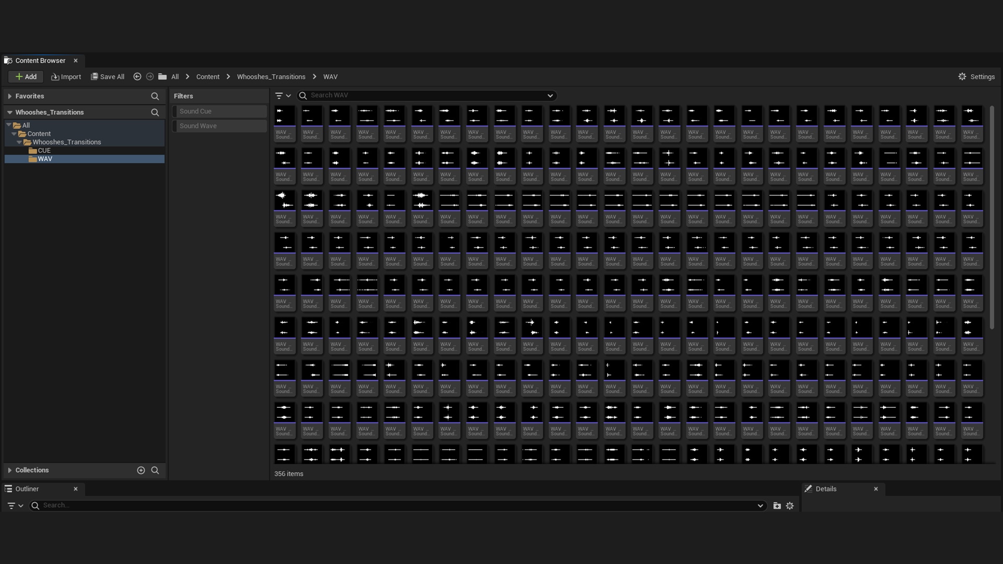Viewport: 1003px width, 564px height.
Task: Click the green Add button
Action: click(x=26, y=77)
